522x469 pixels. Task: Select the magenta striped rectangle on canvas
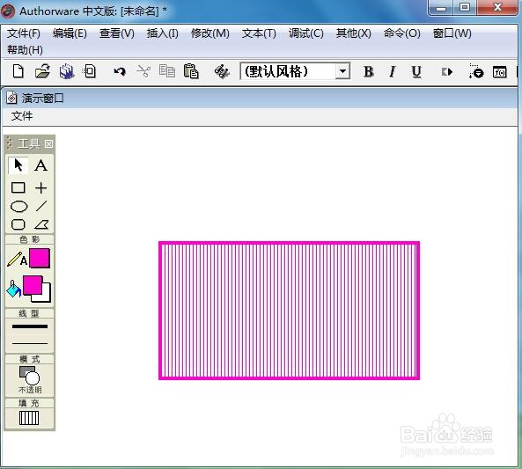(289, 311)
